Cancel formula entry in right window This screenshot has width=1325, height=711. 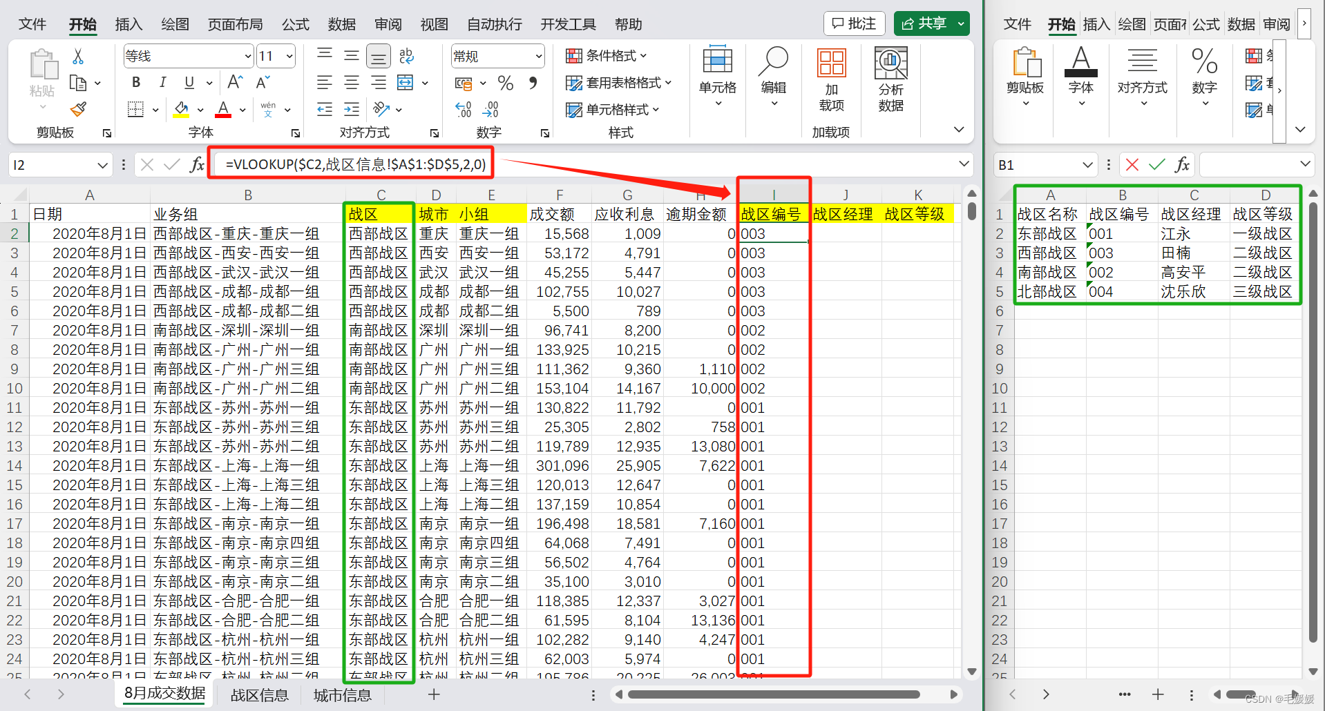(1132, 164)
